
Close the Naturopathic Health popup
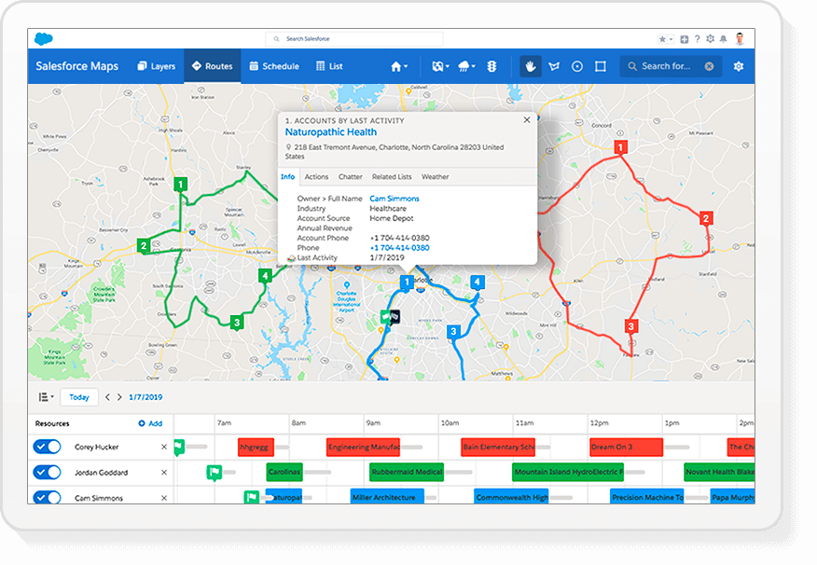click(x=527, y=119)
